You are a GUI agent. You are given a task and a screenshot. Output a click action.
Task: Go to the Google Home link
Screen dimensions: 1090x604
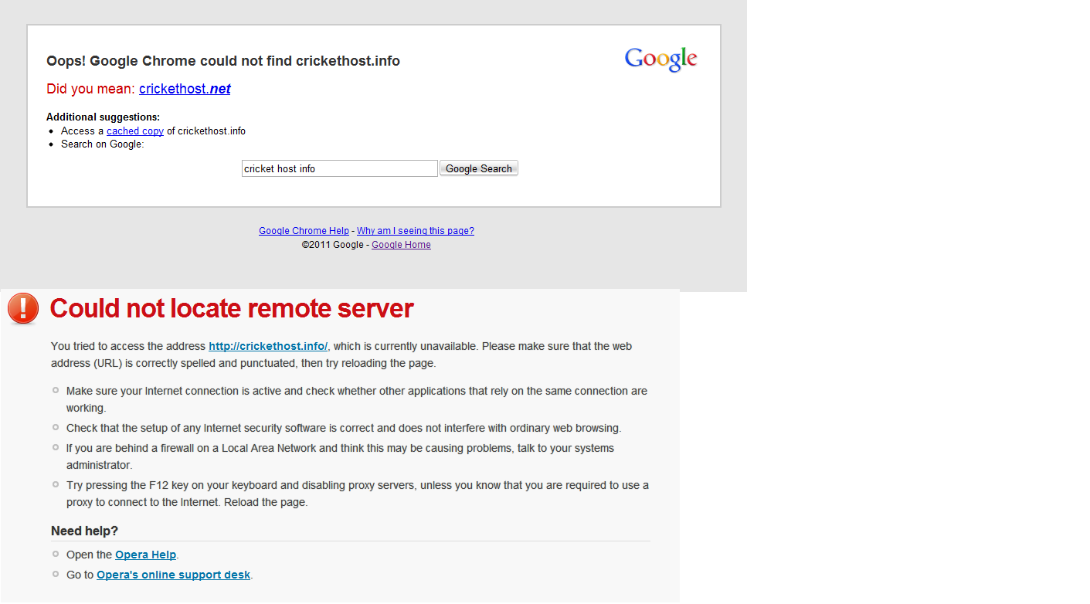click(401, 245)
